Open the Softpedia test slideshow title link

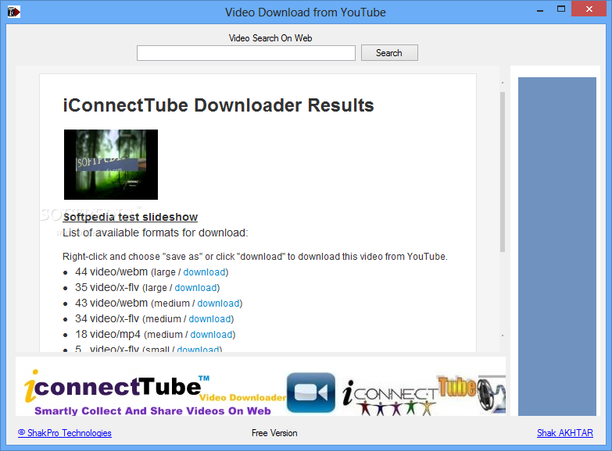(x=131, y=217)
